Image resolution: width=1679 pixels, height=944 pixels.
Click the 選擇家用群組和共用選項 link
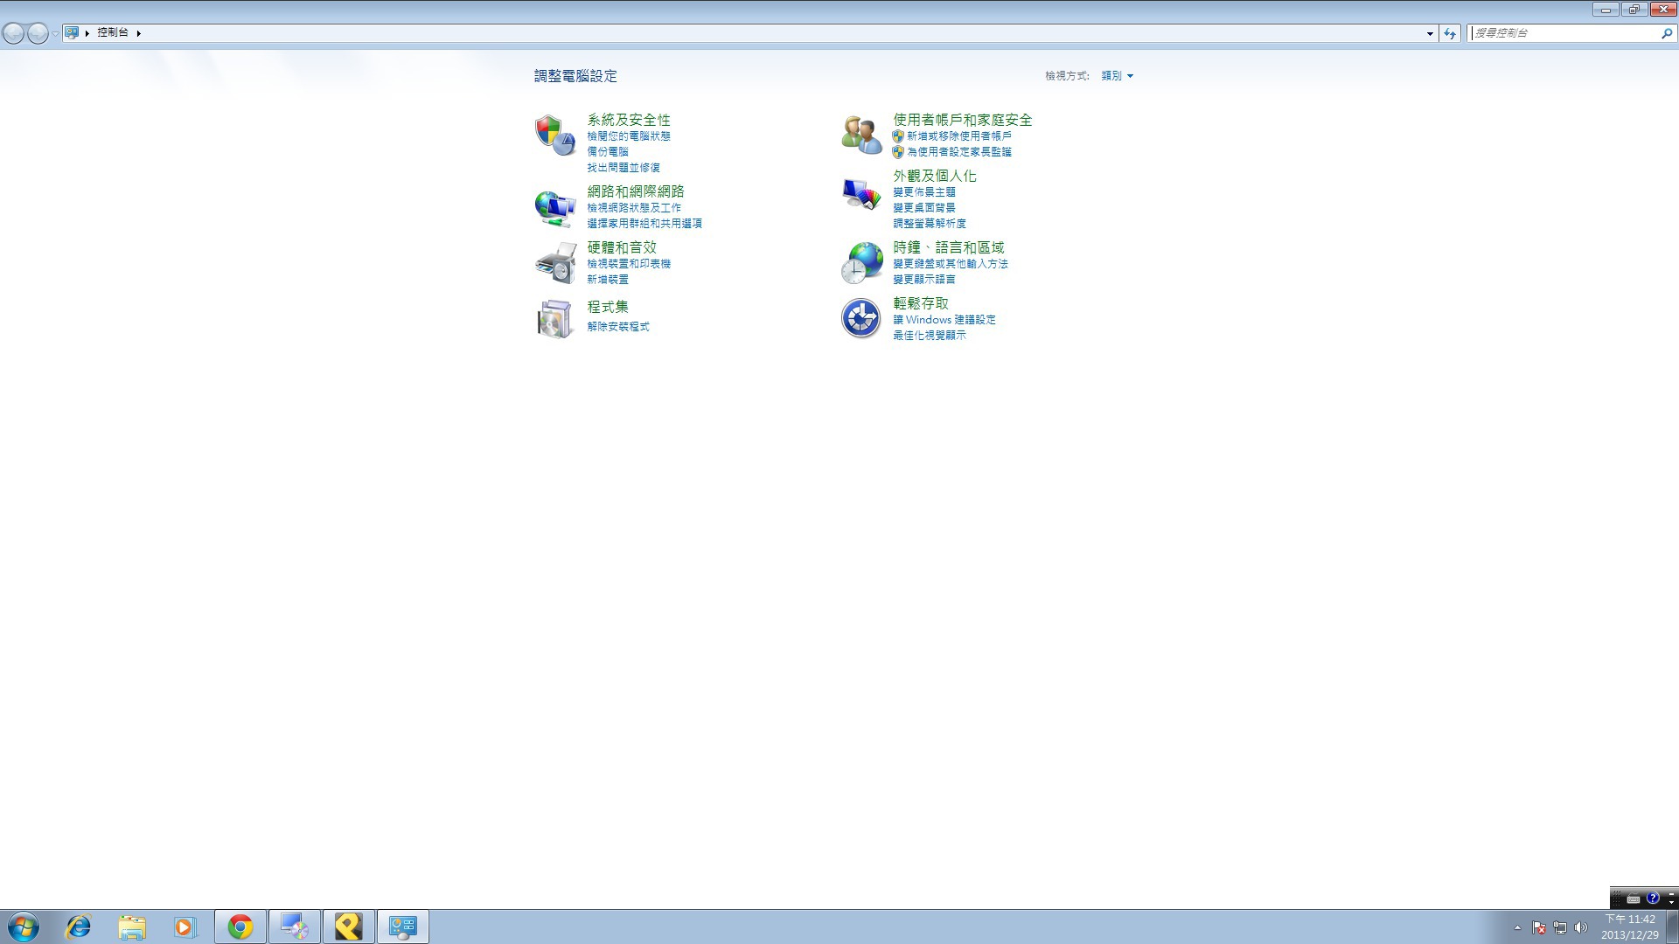tap(644, 224)
